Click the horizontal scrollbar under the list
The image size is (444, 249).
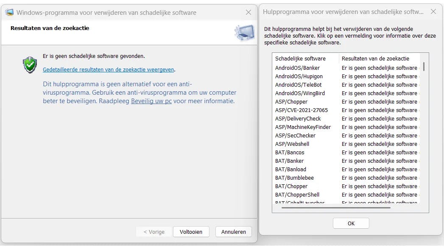coord(336,208)
